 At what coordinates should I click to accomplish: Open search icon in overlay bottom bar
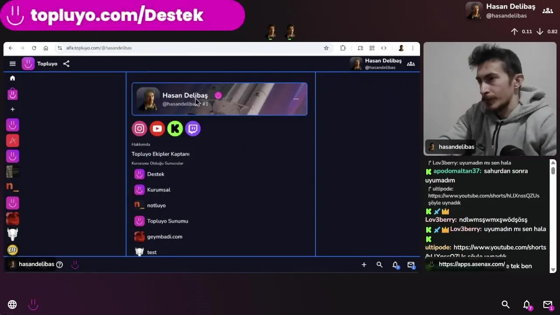505,304
